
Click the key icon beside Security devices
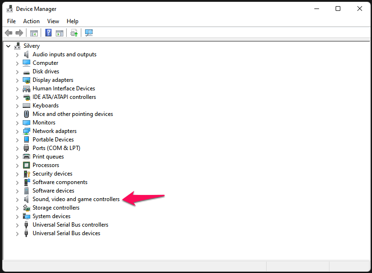pyautogui.click(x=27, y=174)
